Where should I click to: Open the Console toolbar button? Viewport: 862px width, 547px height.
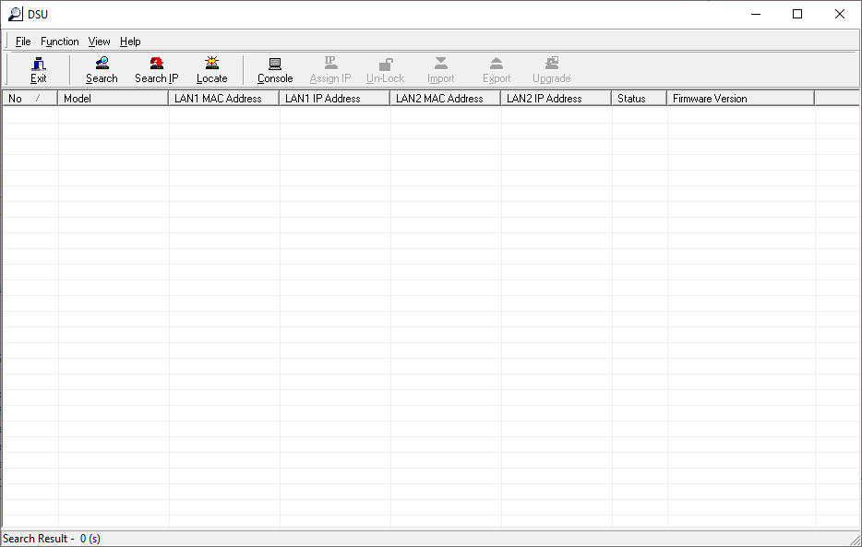click(275, 70)
